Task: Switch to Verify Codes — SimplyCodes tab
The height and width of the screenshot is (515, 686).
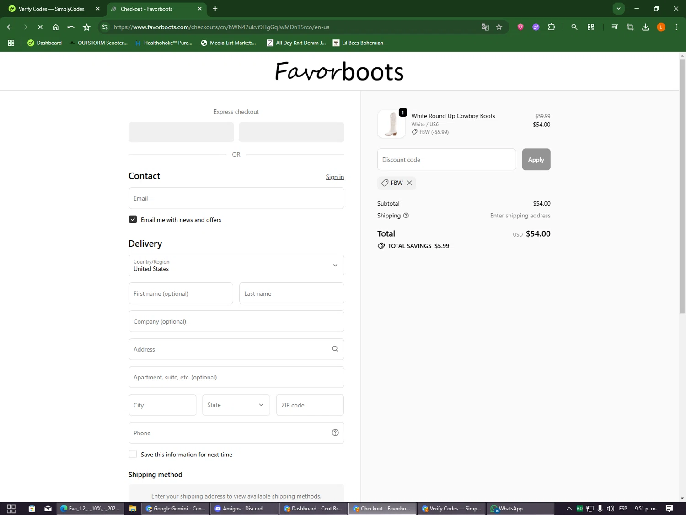Action: pyautogui.click(x=51, y=9)
